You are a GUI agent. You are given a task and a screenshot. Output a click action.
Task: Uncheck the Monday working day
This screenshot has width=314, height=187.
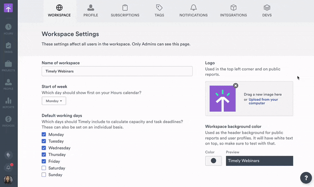[x=44, y=134]
